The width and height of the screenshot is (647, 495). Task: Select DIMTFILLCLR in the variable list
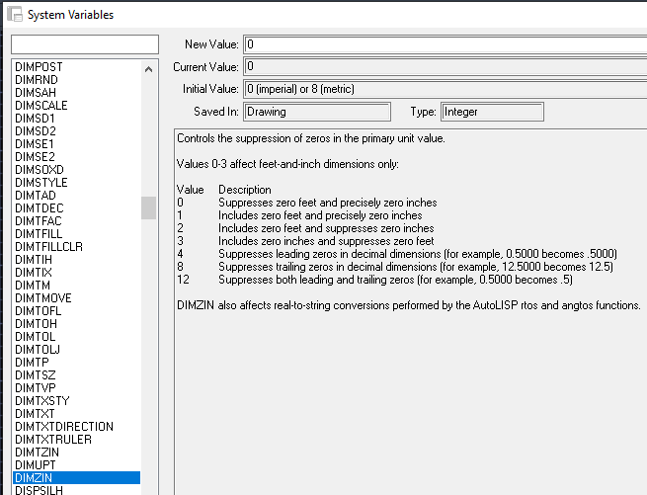click(76, 246)
